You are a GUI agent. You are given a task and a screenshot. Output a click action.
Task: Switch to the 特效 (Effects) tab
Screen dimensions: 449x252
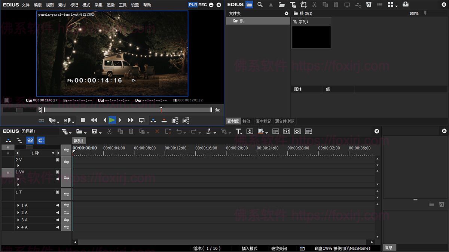(x=246, y=121)
